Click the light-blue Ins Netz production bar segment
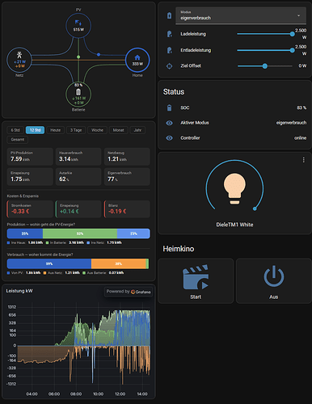312x404 pixels. tap(133, 234)
